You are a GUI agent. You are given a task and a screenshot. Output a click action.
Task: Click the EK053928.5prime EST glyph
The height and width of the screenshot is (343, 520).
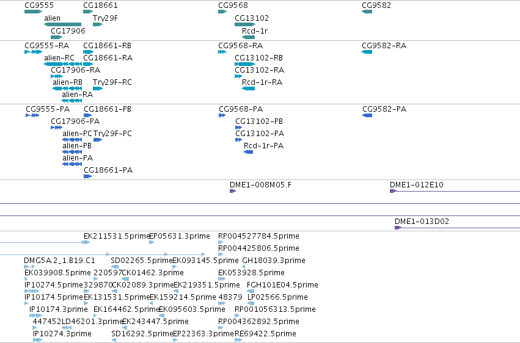(x=222, y=279)
